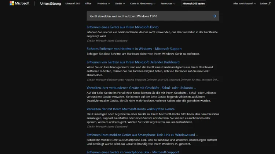275x154 pixels.
Task: Click the search magnifier icon in header
Action: click(270, 4)
